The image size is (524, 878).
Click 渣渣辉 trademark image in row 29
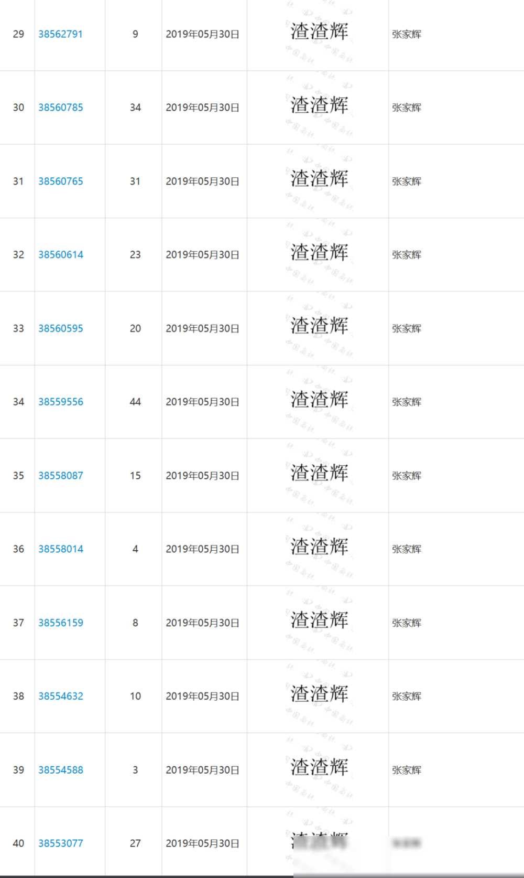[x=319, y=33]
